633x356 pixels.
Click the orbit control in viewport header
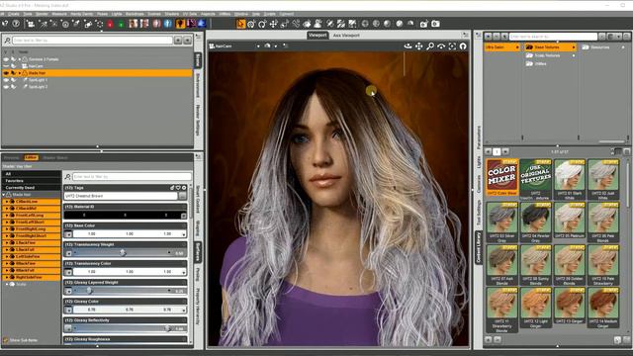407,46
